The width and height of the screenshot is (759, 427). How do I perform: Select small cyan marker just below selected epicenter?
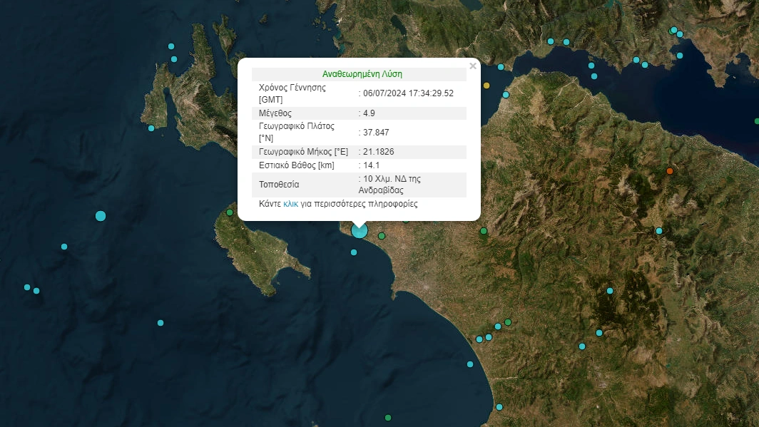coord(354,252)
